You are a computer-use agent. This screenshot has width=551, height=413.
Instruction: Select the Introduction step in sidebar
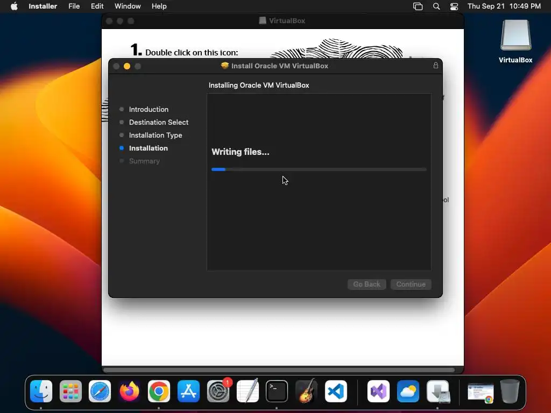[x=149, y=109]
